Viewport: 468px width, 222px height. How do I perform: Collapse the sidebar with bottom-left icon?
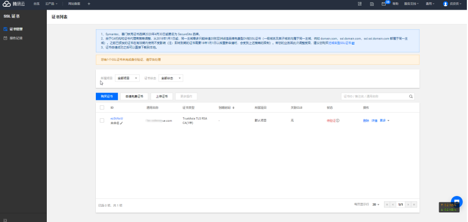pos(5,220)
